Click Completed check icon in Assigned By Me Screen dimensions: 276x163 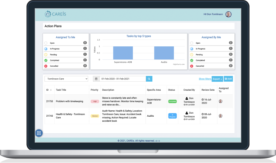[x=192, y=61]
